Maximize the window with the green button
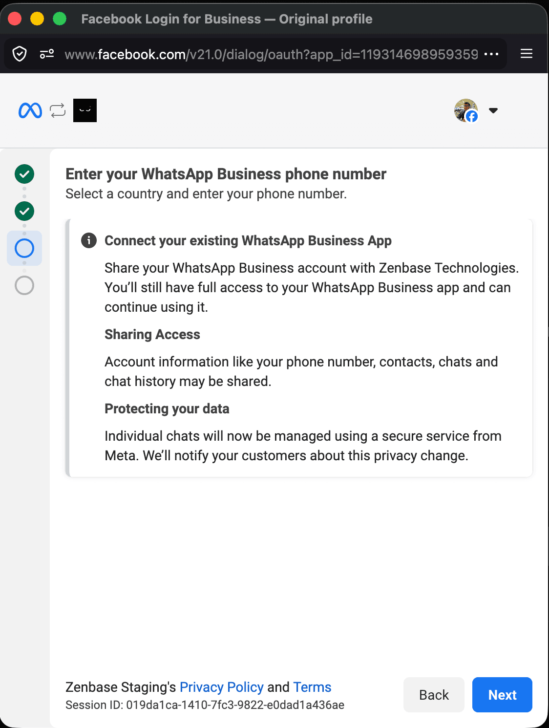This screenshot has height=728, width=549. (60, 19)
